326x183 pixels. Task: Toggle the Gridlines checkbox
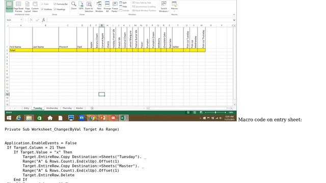click(46, 9)
